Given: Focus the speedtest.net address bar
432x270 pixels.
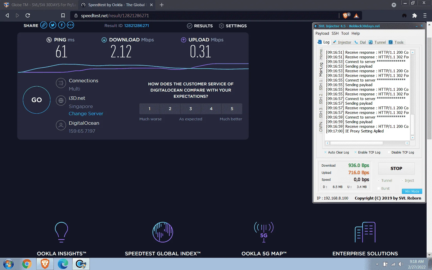Looking at the screenshot, I should pyautogui.click(x=204, y=15).
